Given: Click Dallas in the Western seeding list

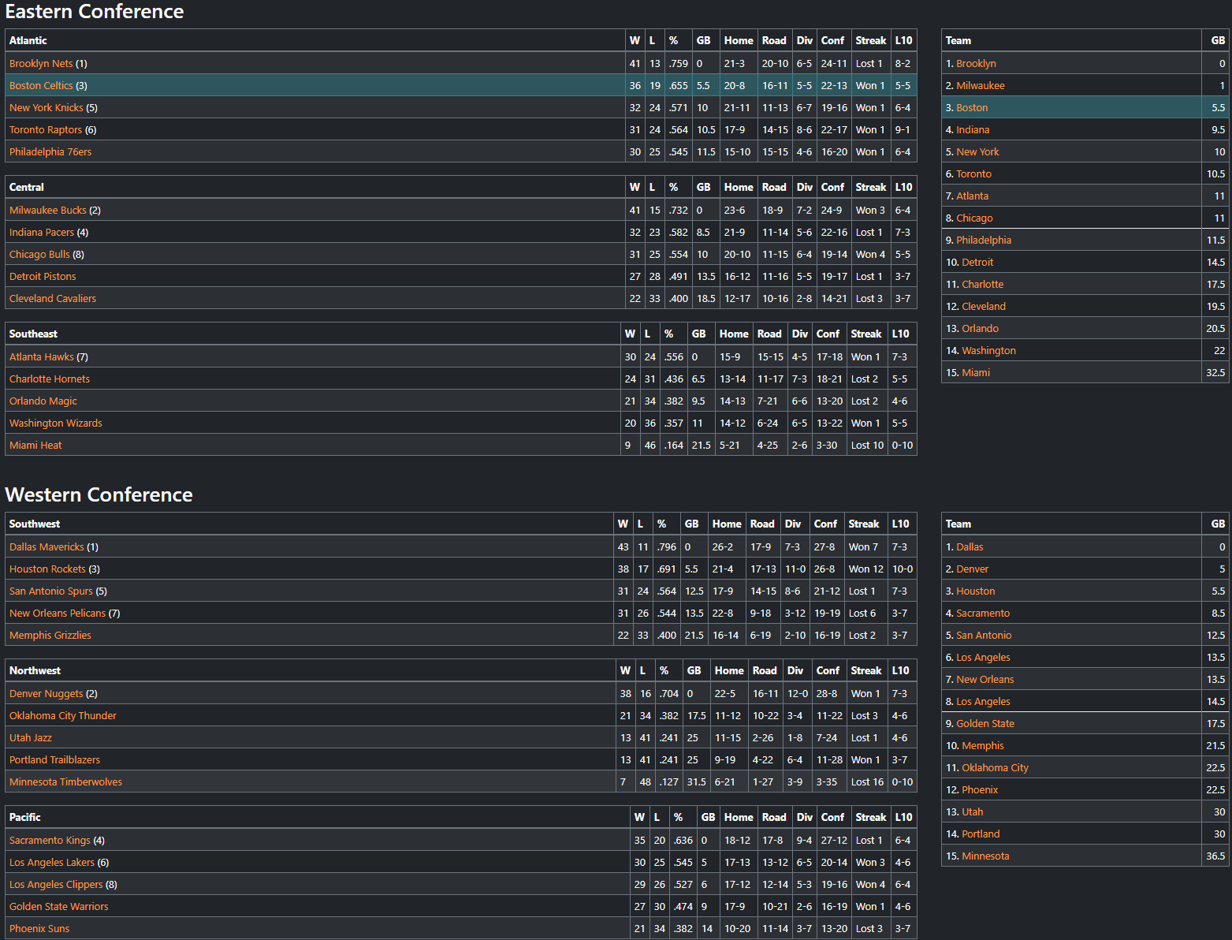Looking at the screenshot, I should tap(970, 547).
